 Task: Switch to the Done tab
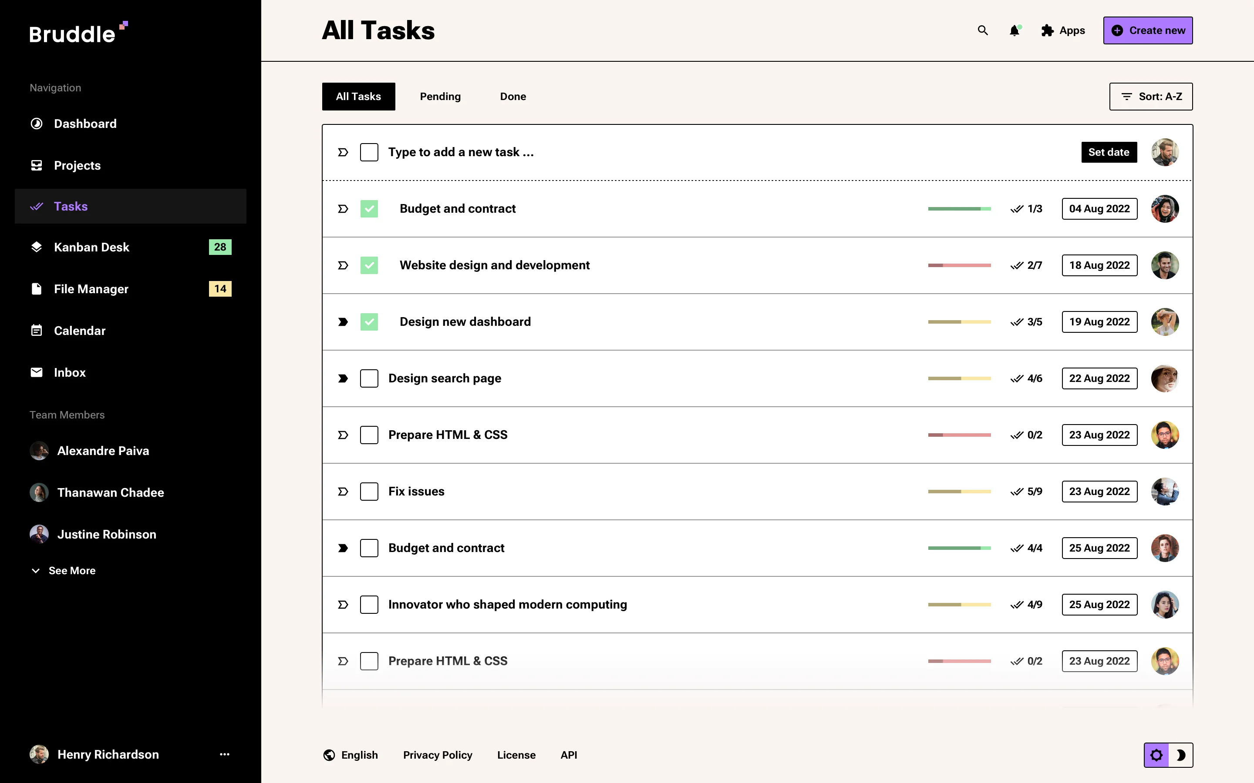512,96
